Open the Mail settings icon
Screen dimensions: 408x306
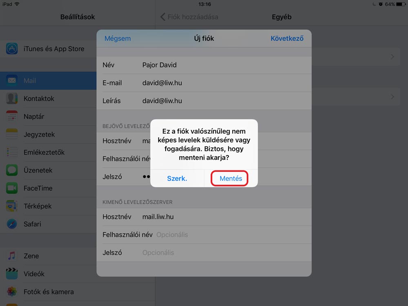pos(12,81)
